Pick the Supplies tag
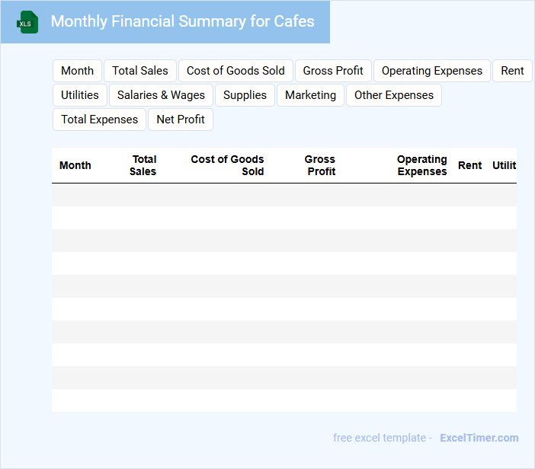The height and width of the screenshot is (469, 535). [x=245, y=95]
